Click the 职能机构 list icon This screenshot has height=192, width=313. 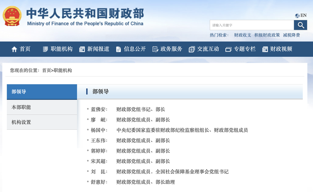(x=46, y=49)
